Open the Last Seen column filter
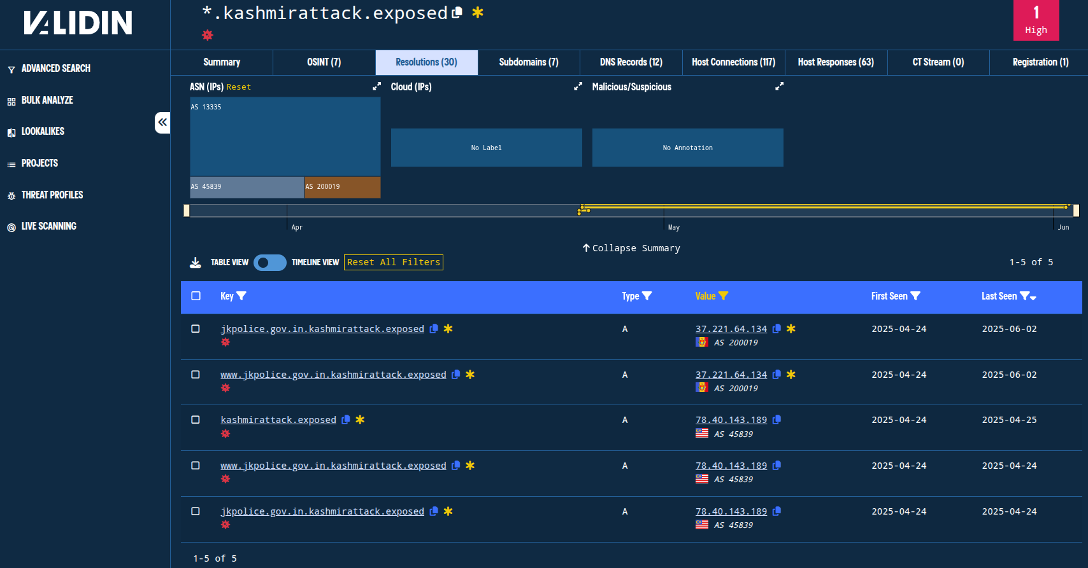 (1024, 296)
